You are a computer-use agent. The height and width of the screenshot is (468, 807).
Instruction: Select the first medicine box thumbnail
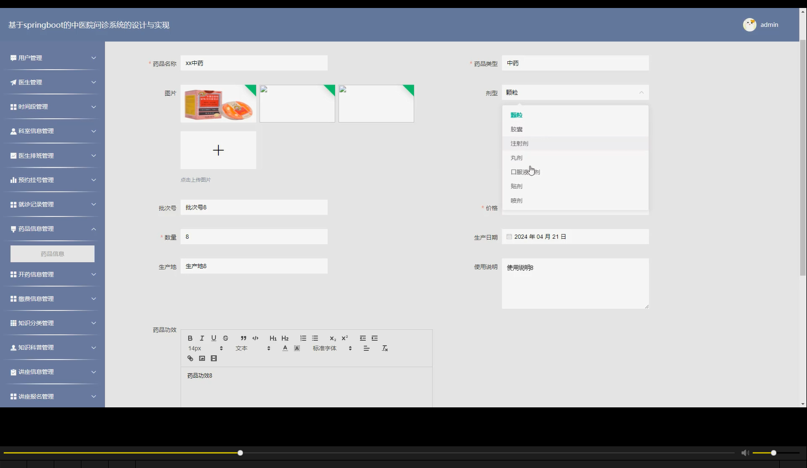pos(218,104)
